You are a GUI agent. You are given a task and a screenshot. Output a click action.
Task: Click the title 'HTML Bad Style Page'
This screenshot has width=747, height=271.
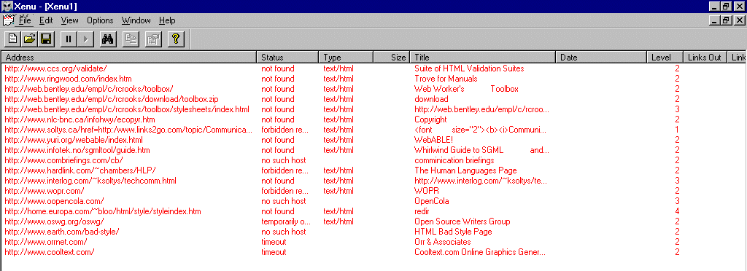(453, 232)
